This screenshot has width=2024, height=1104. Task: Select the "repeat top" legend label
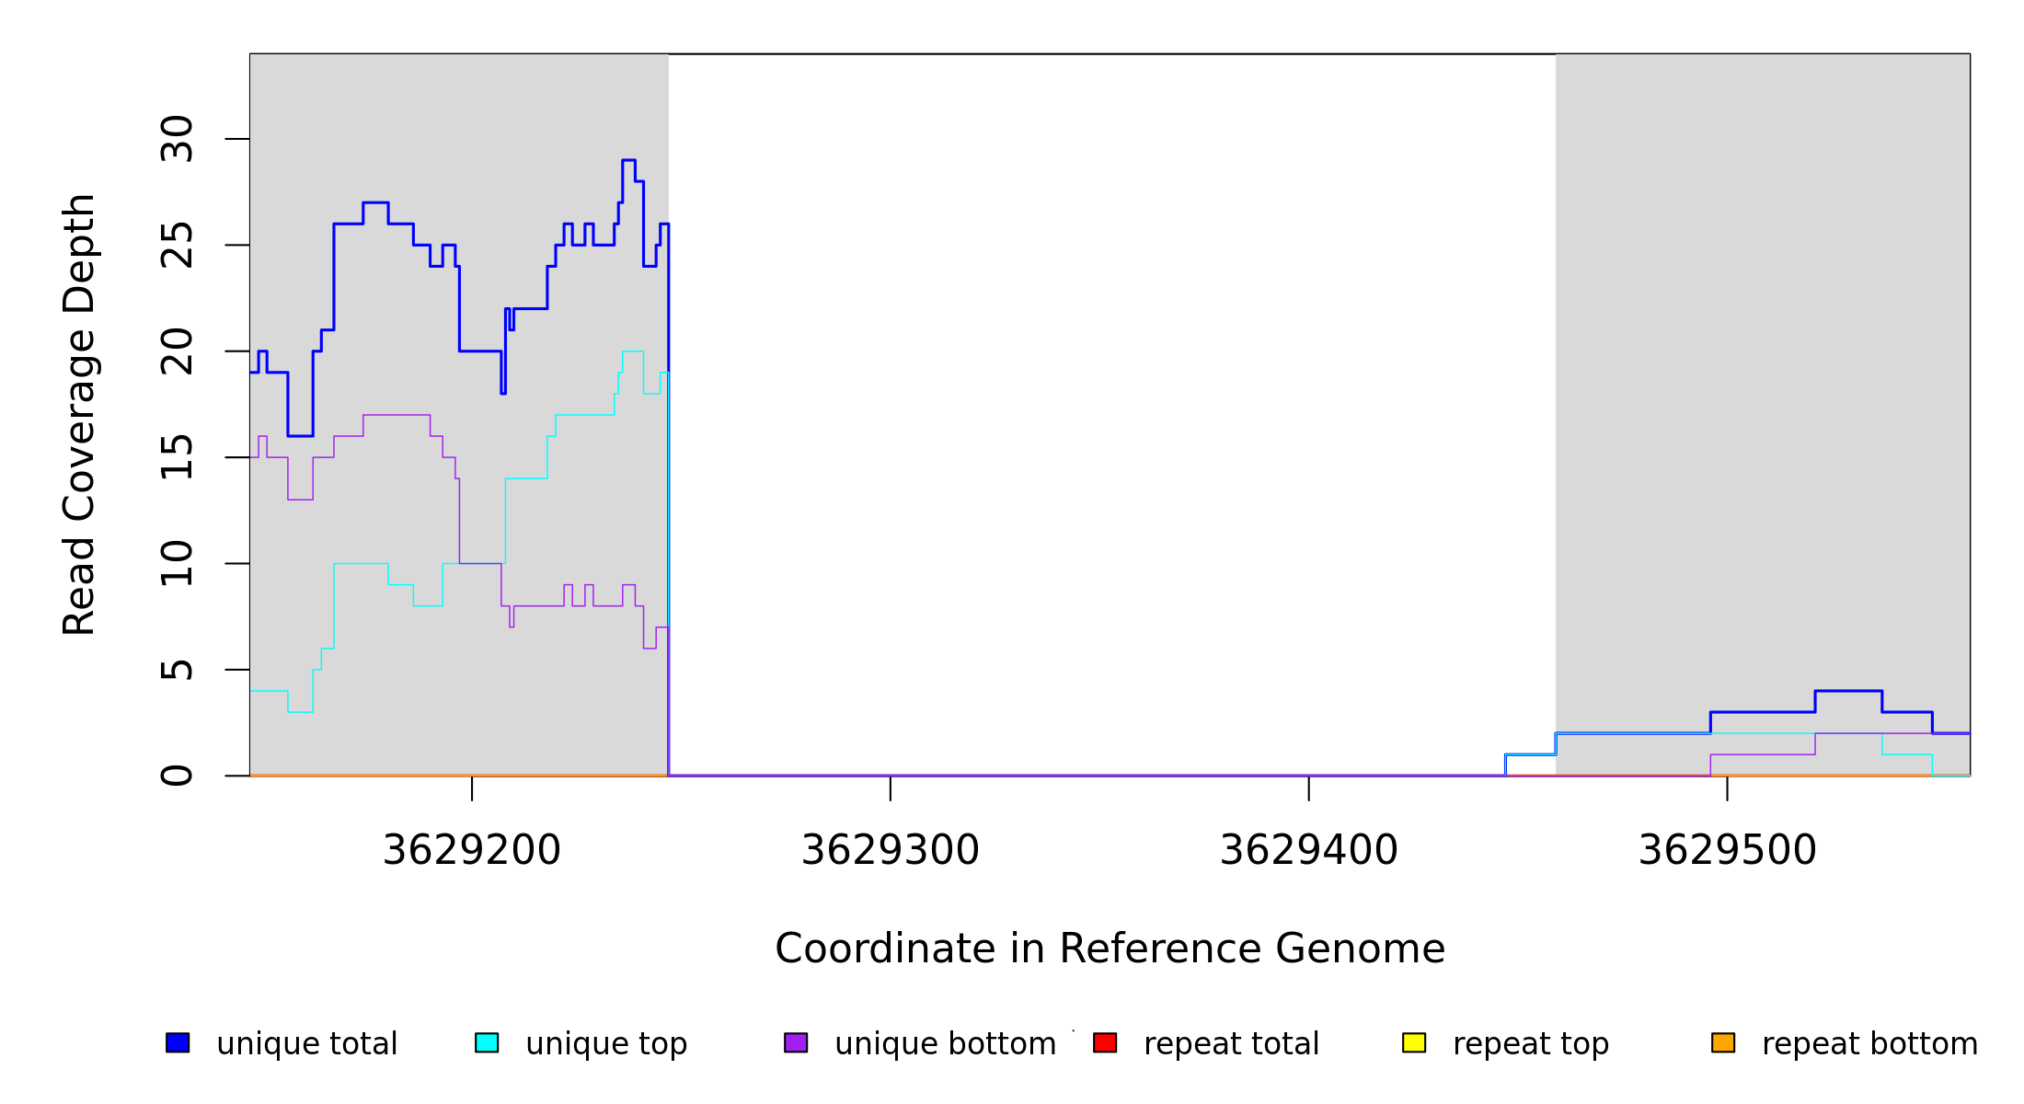[1530, 1044]
